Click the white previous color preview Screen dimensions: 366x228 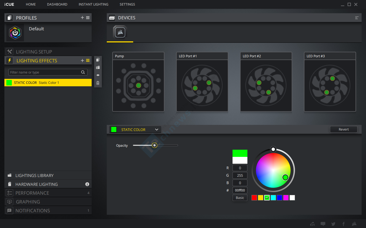click(240, 160)
